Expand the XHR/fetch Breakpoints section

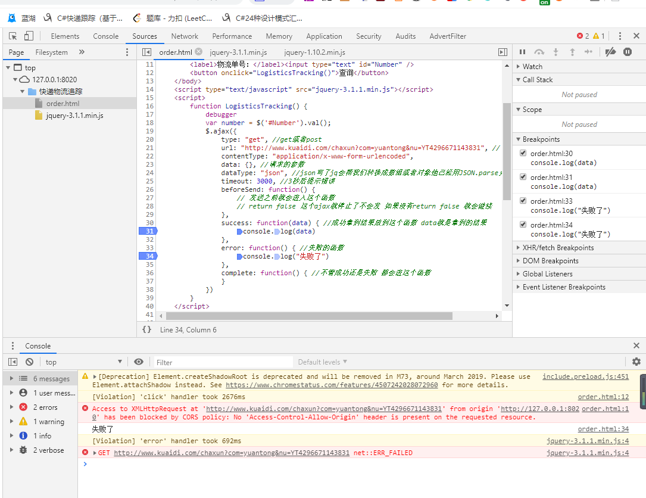click(x=557, y=248)
